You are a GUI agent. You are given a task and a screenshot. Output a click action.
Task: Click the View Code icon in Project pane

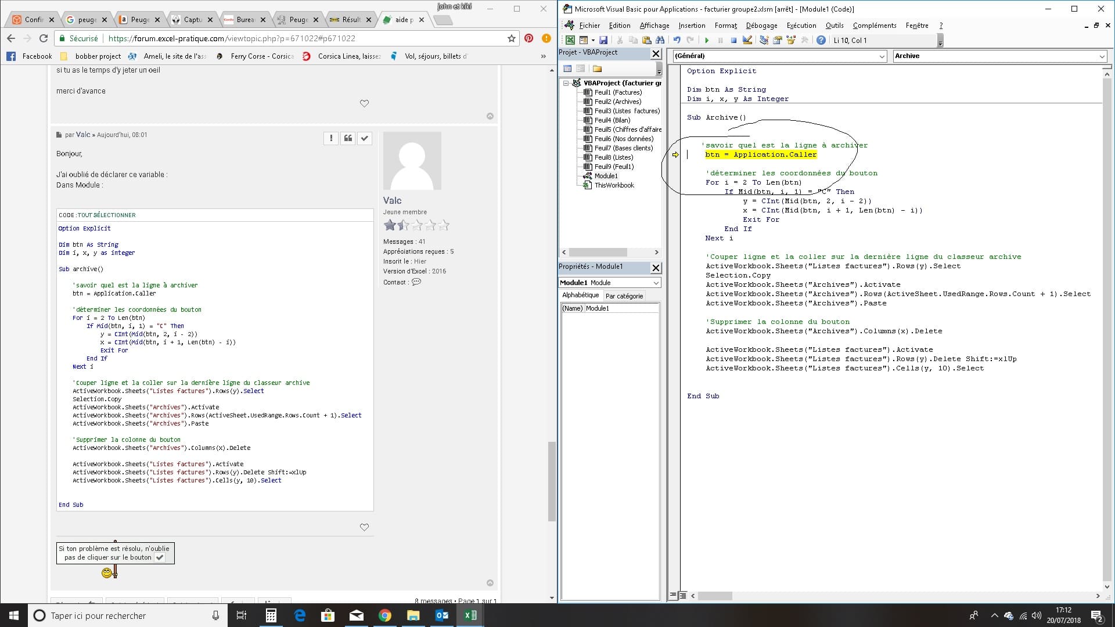[567, 69]
